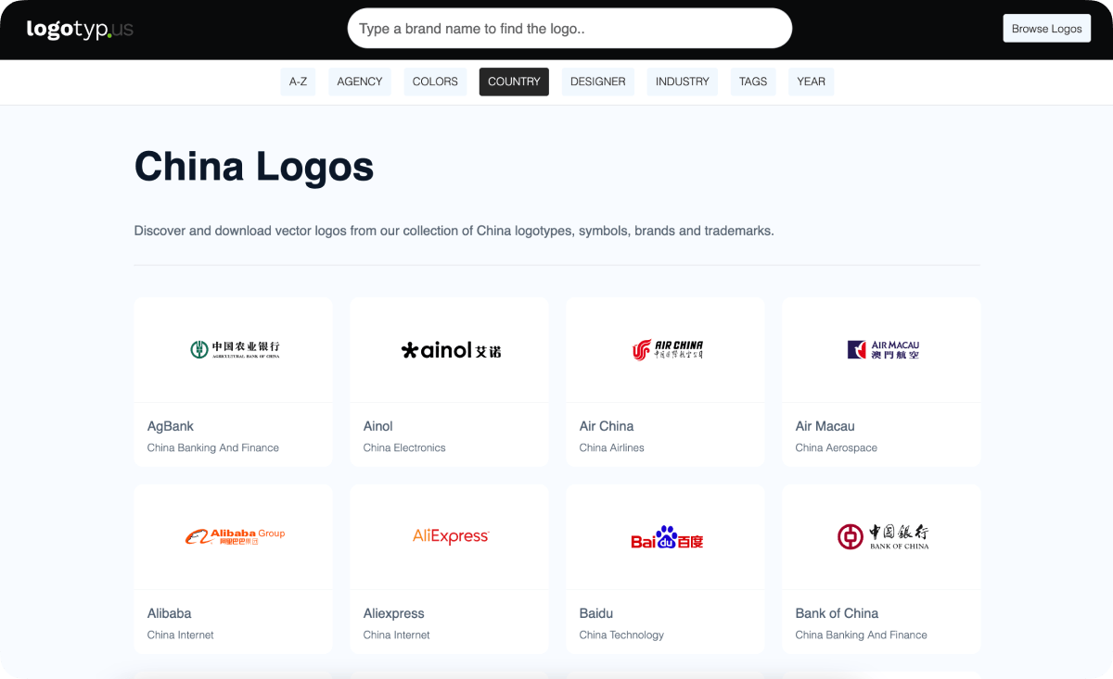Image resolution: width=1113 pixels, height=679 pixels.
Task: Click the 'China Aerospace' tag text
Action: coord(837,447)
